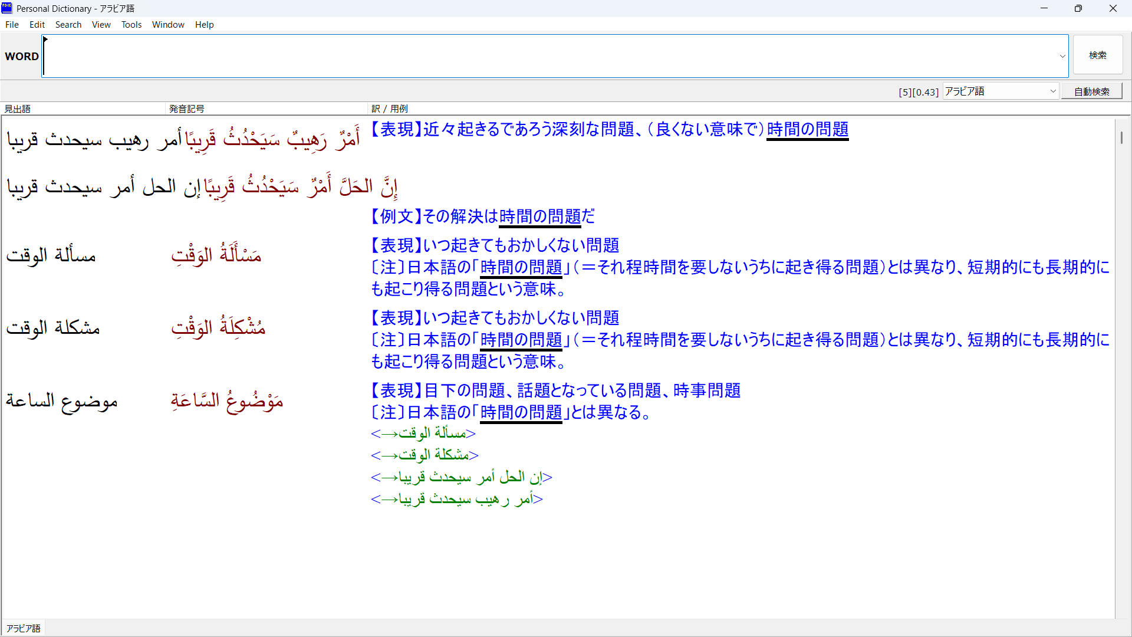Image resolution: width=1132 pixels, height=637 pixels.
Task: Click the 検索 search button
Action: coord(1097,55)
